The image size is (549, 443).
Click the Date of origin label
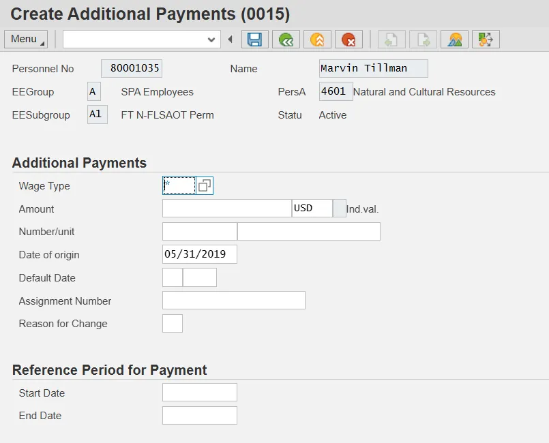point(49,255)
